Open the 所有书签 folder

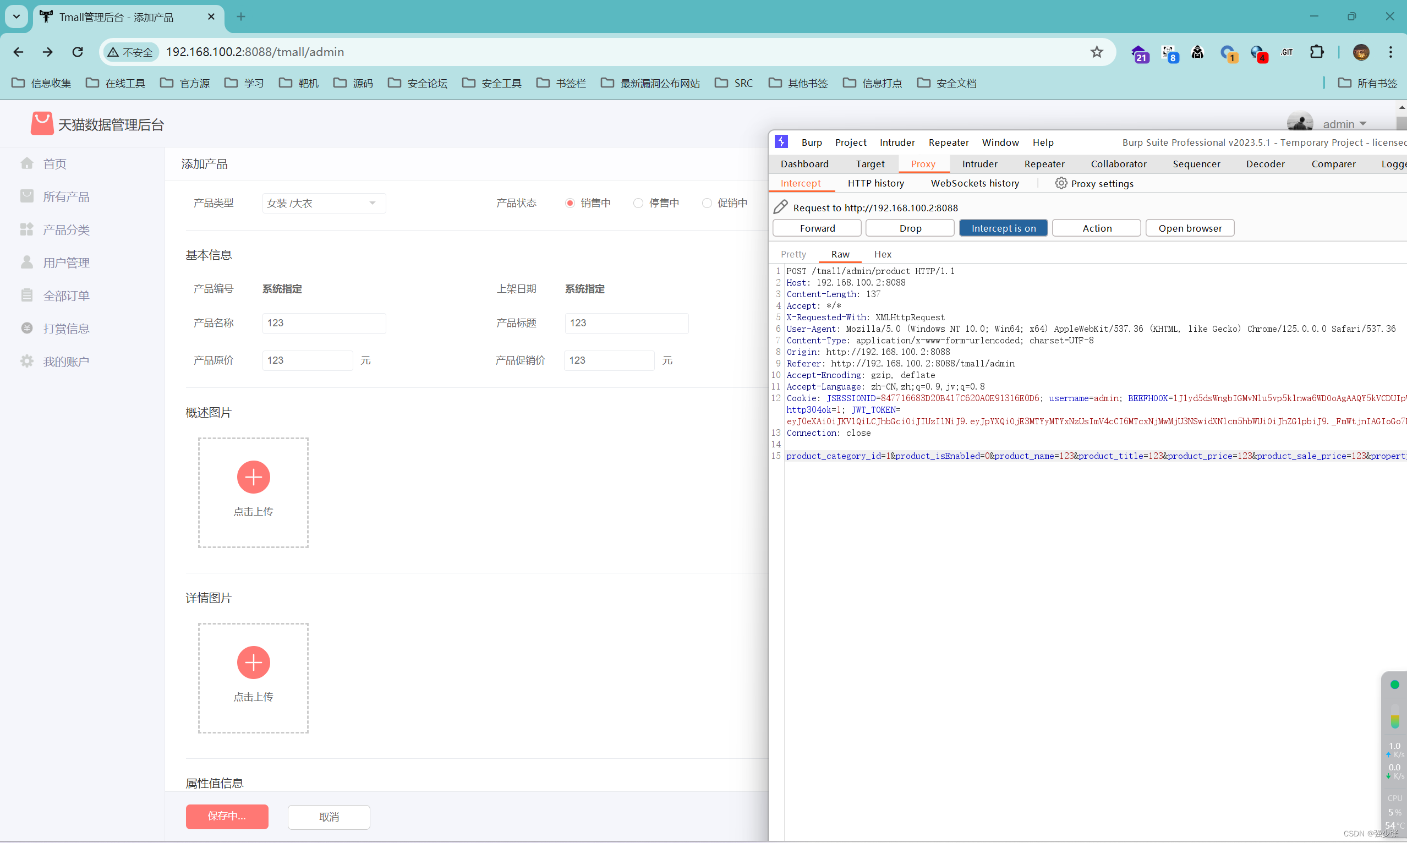coord(1368,83)
